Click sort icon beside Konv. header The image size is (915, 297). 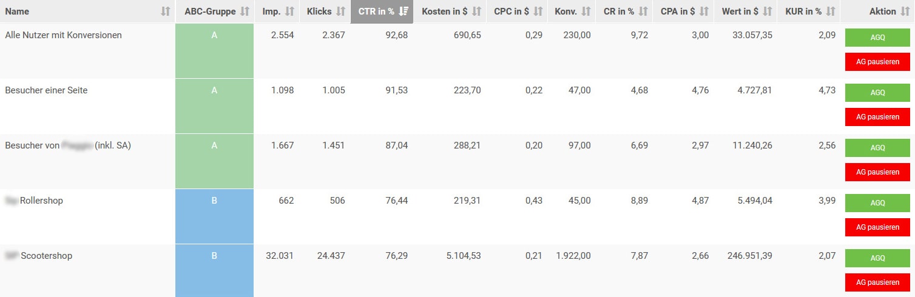click(586, 12)
